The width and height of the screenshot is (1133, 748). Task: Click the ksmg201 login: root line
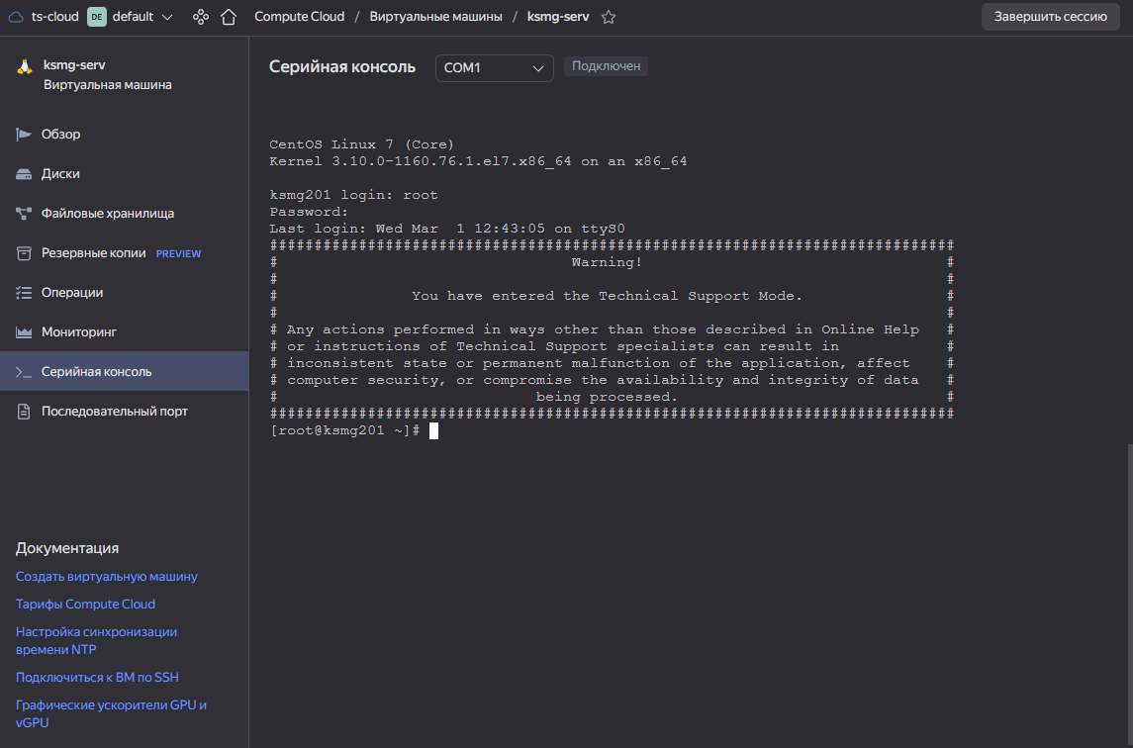(x=353, y=195)
